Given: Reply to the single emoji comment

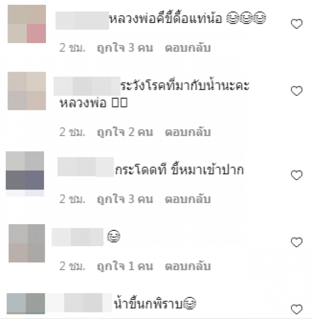Looking at the screenshot, I should coord(188,266).
